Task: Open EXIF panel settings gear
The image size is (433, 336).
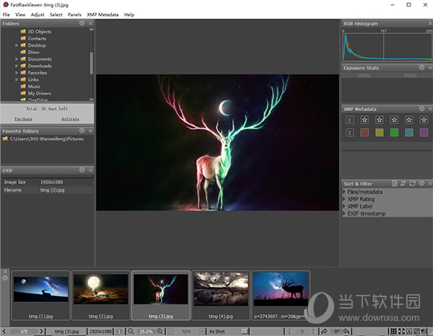Action: [x=82, y=170]
